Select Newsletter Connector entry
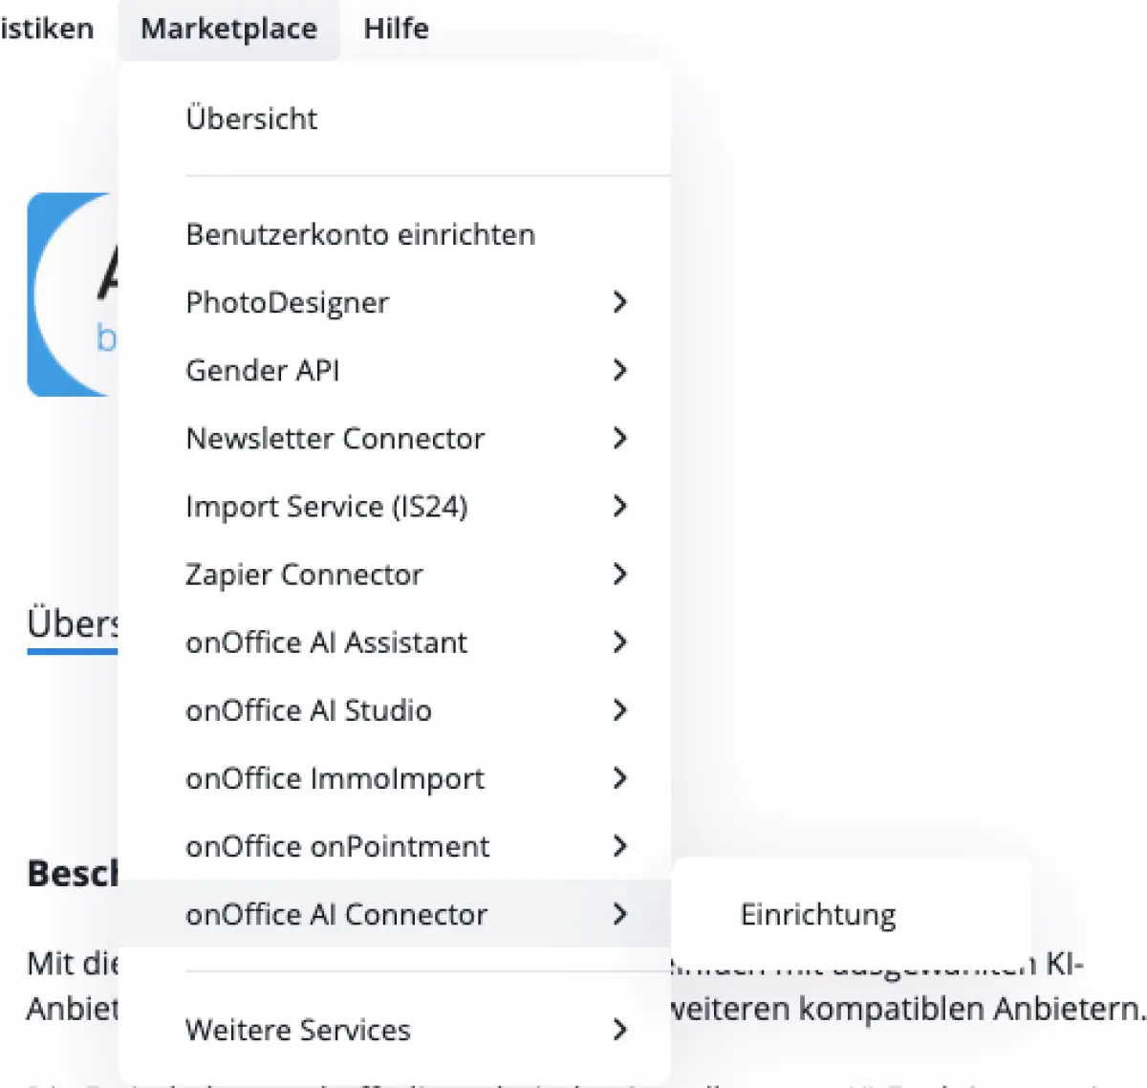This screenshot has width=1147, height=1088. click(395, 438)
